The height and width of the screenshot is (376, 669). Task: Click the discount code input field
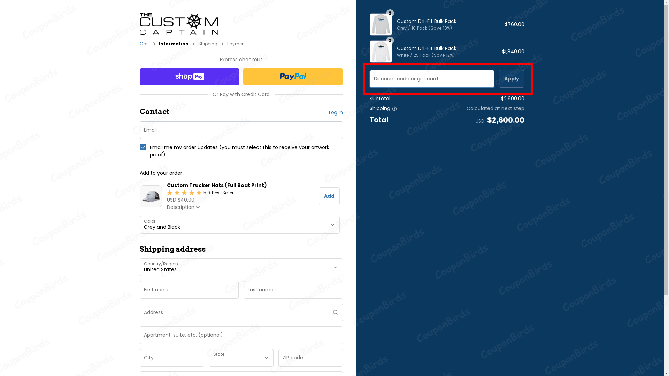click(x=431, y=79)
